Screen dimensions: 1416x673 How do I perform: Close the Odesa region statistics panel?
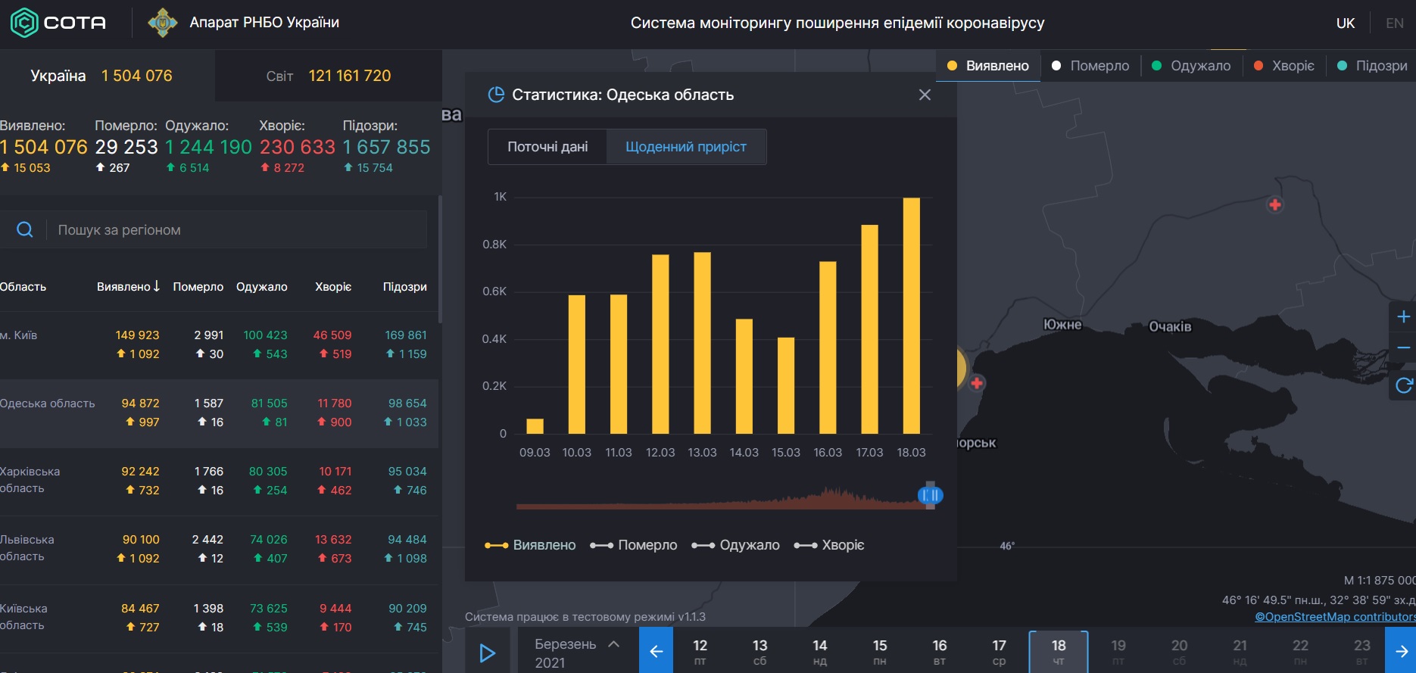[x=925, y=95]
